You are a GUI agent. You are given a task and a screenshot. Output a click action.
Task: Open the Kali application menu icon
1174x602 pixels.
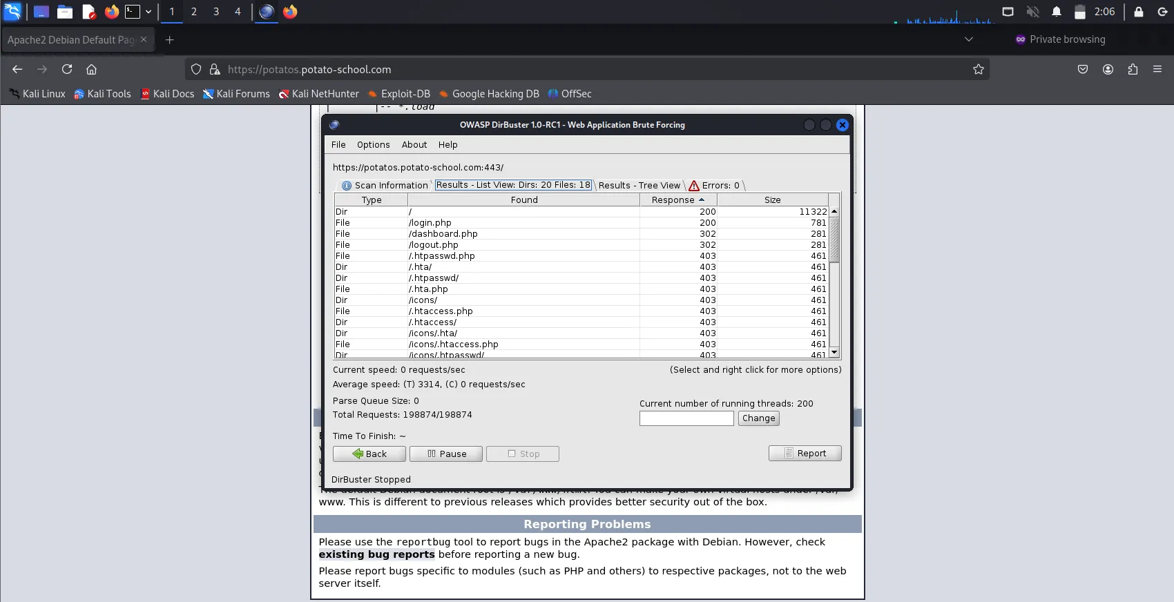[12, 11]
